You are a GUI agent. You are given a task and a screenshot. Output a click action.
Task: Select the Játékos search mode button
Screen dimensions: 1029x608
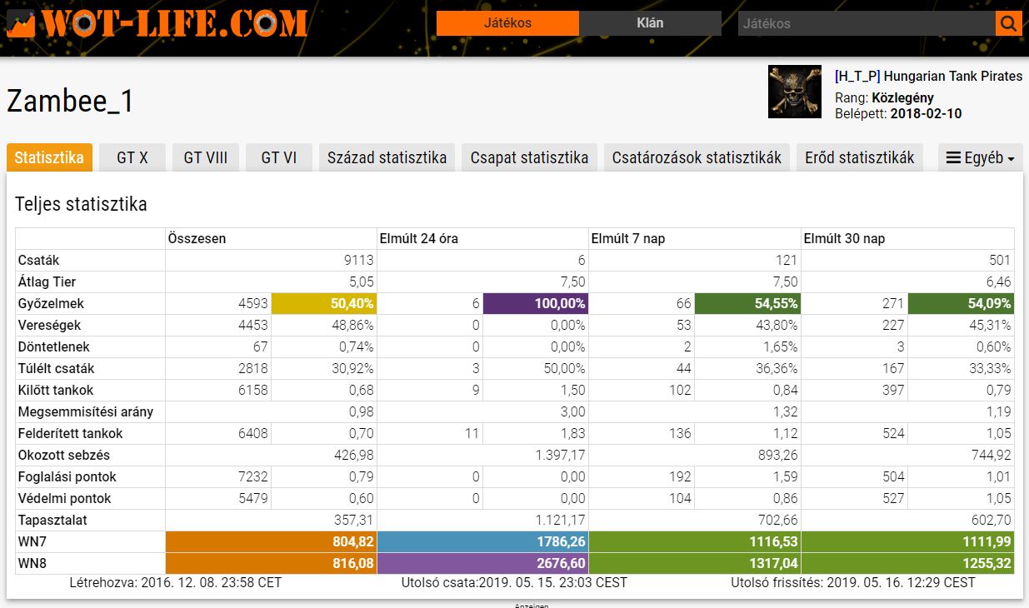pos(507,23)
